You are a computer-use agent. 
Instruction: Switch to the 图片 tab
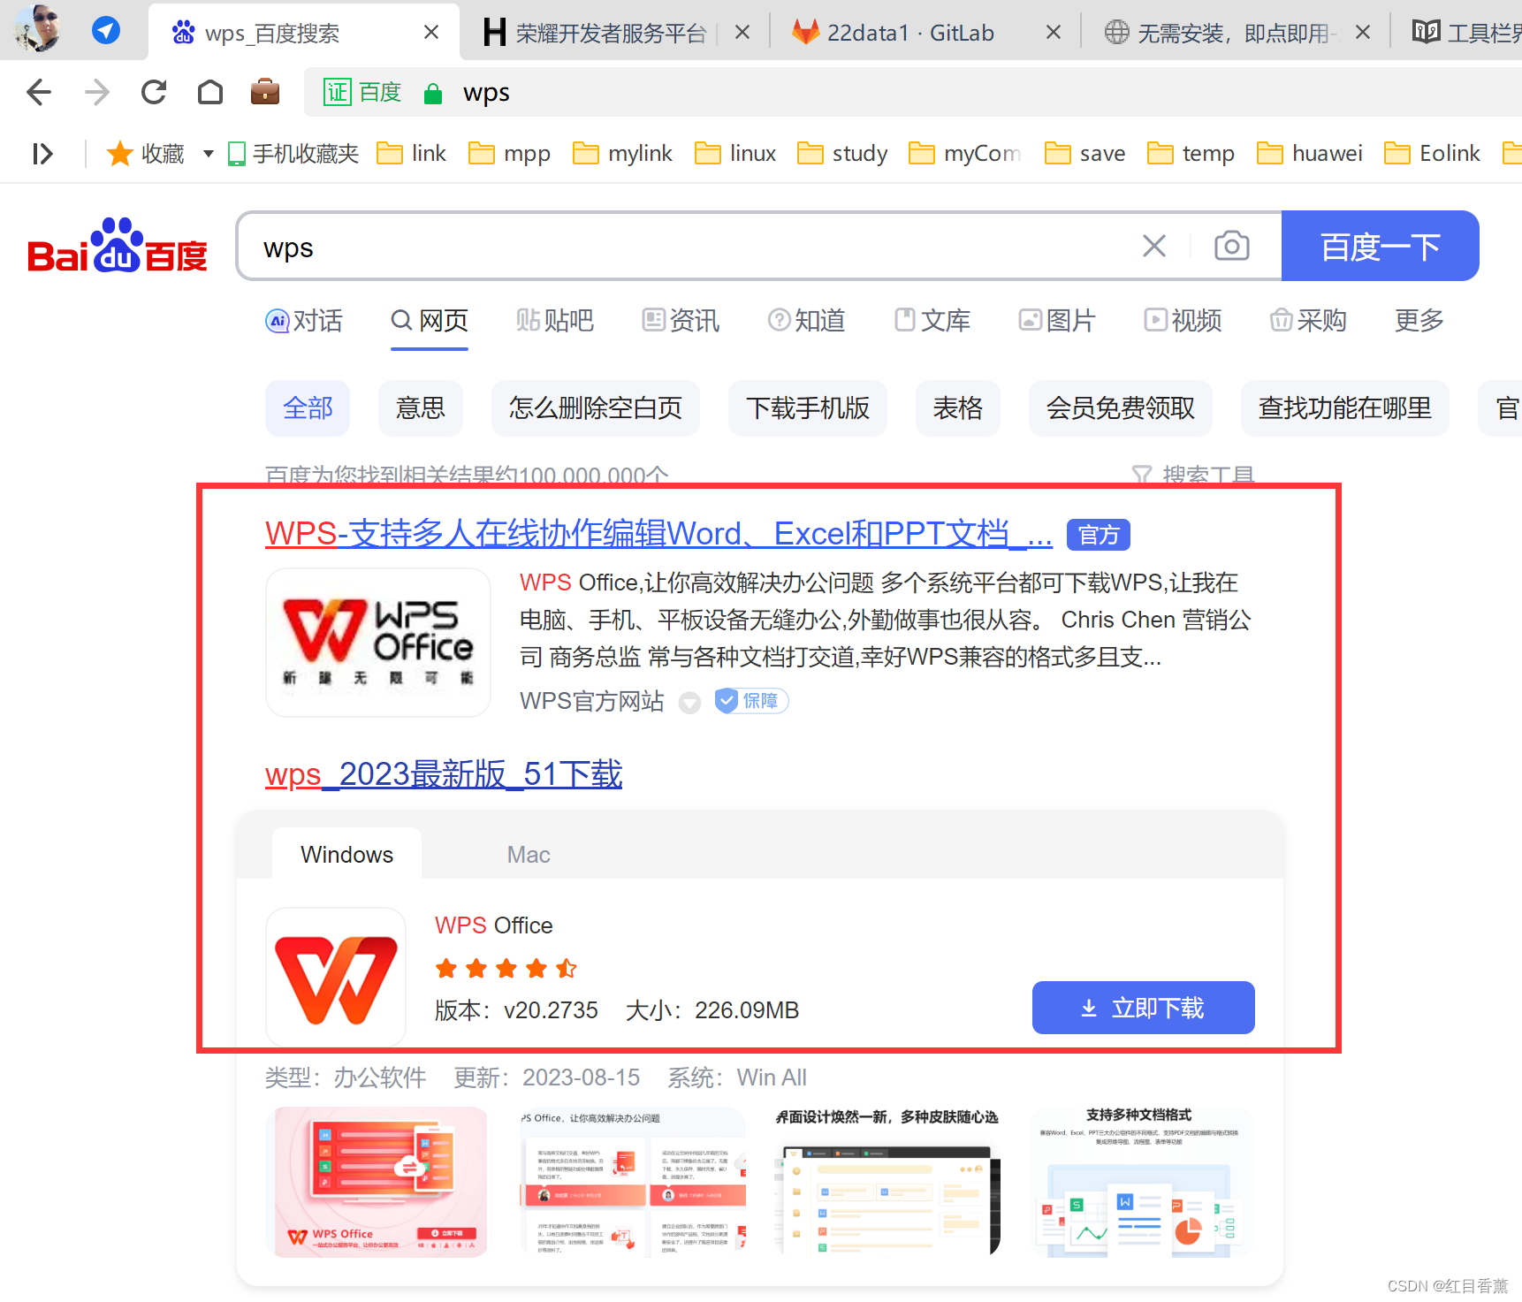click(1057, 320)
